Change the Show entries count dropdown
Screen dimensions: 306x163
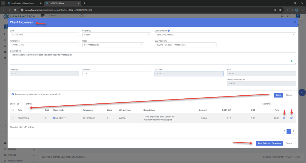21,104
